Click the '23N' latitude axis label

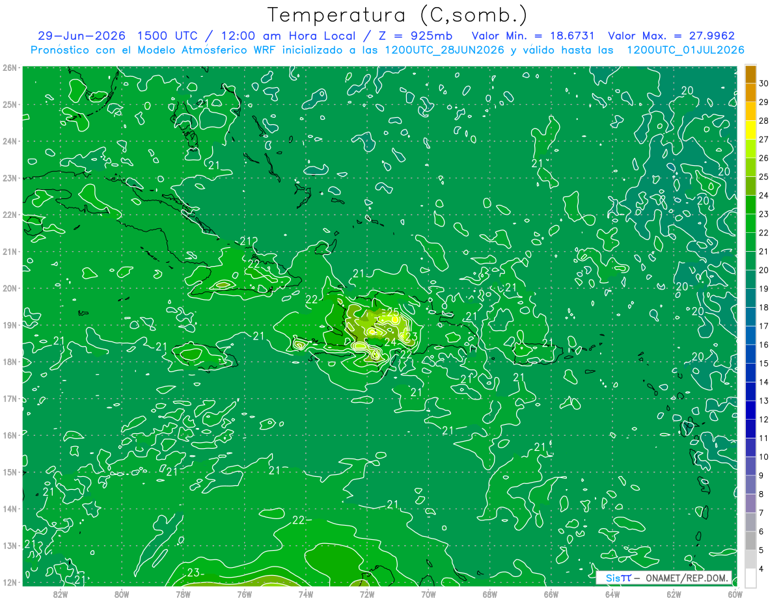10,178
